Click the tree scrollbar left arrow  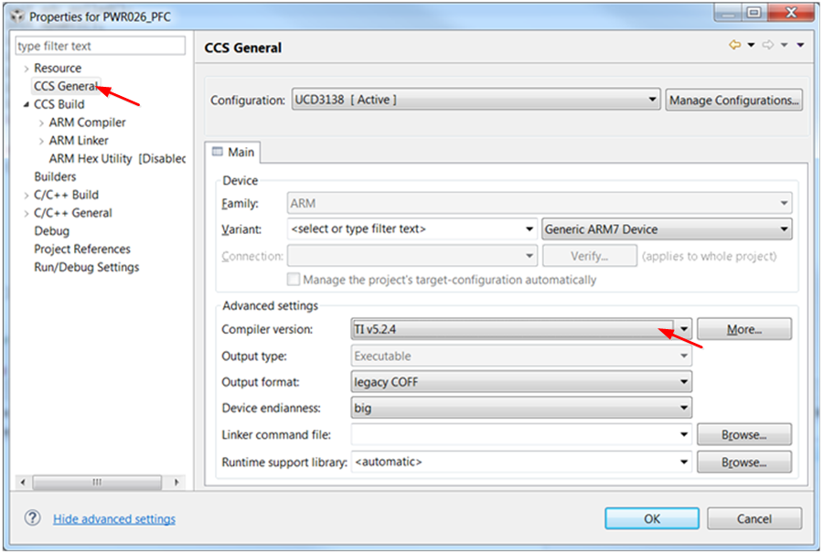click(x=23, y=482)
